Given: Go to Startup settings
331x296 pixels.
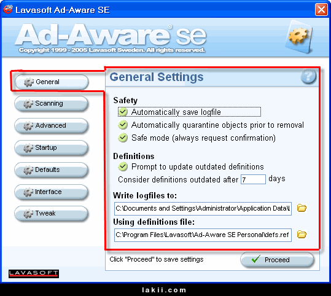Looking at the screenshot, I should pos(51,147).
